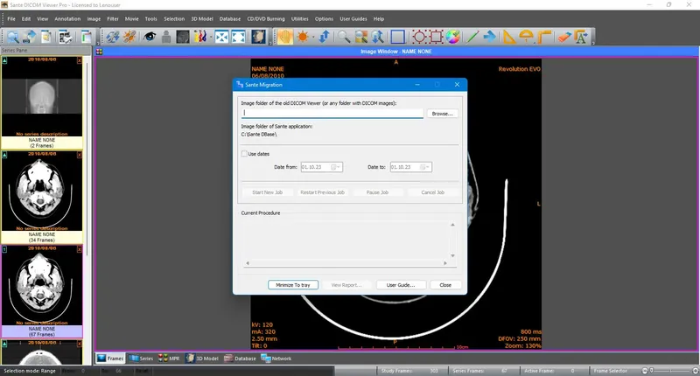Open the CD/DVD Burning menu
The width and height of the screenshot is (700, 376).
coord(266,18)
